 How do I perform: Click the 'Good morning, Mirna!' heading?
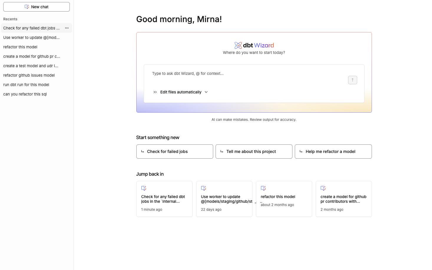(179, 19)
